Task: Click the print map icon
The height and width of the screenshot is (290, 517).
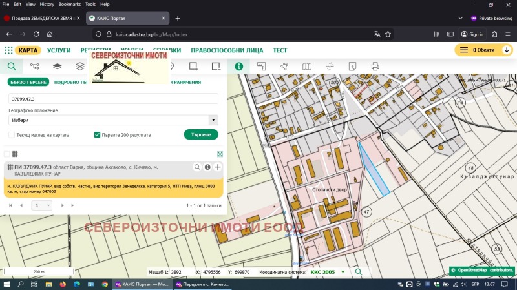Action: (x=375, y=66)
